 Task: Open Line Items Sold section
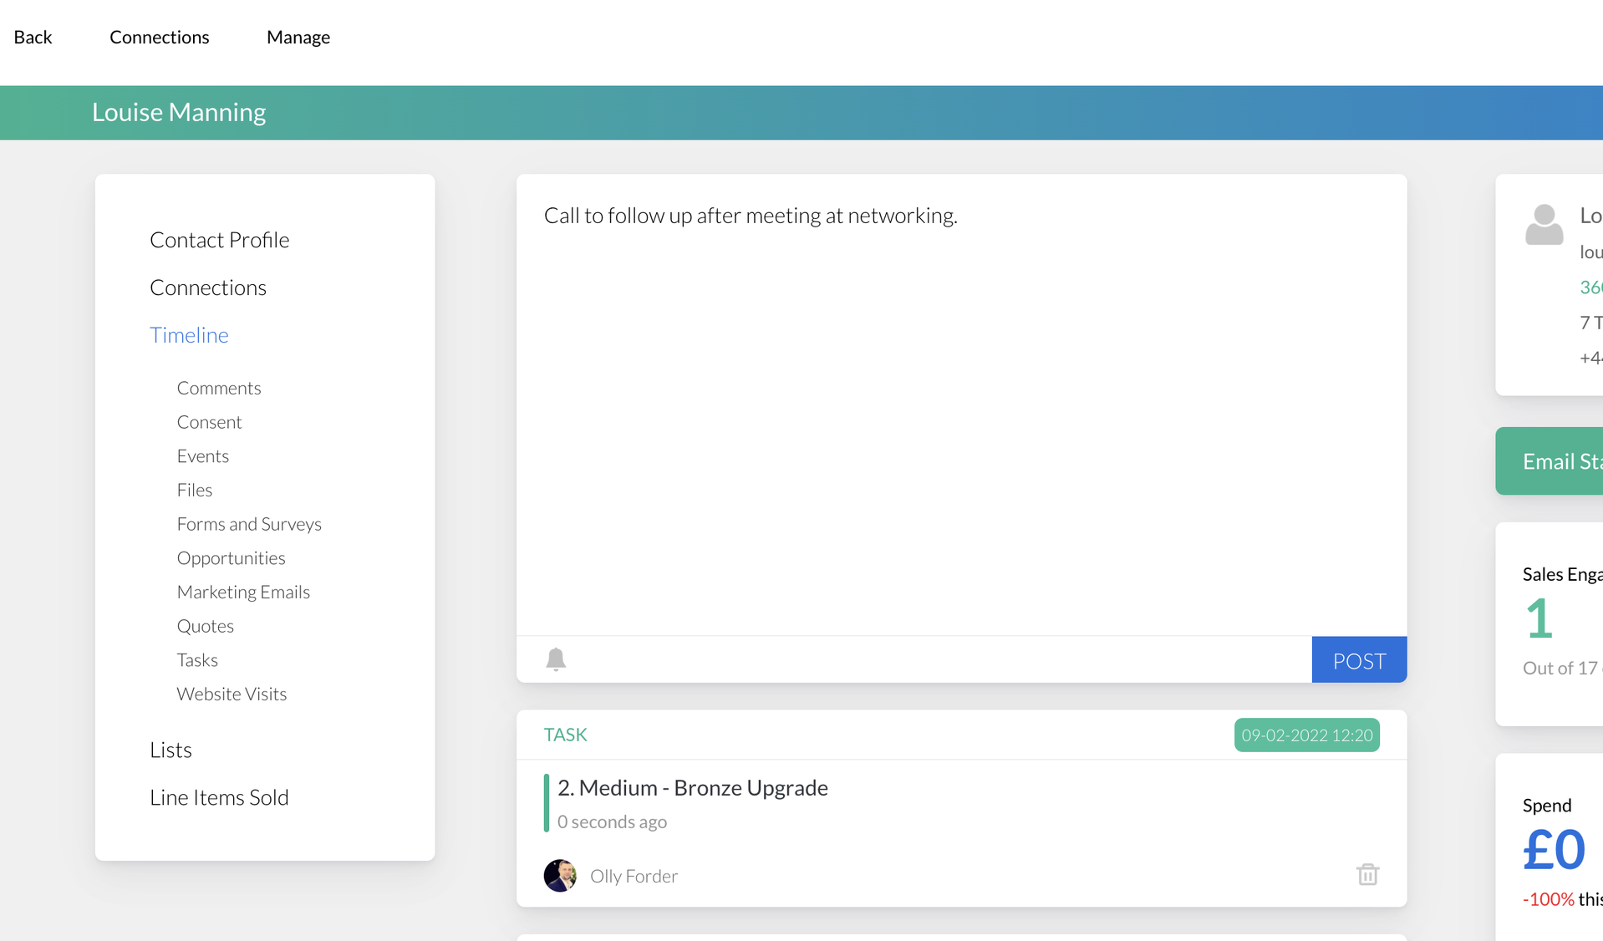coord(219,797)
